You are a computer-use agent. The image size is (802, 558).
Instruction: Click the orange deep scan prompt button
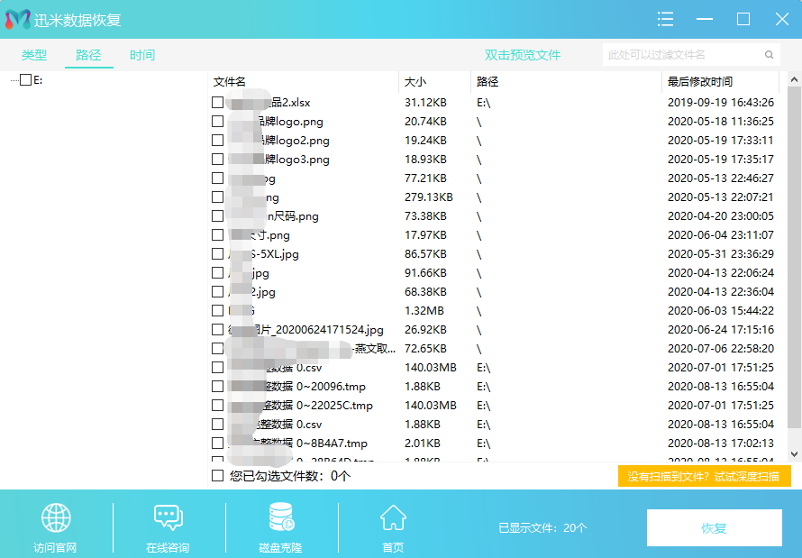(704, 476)
